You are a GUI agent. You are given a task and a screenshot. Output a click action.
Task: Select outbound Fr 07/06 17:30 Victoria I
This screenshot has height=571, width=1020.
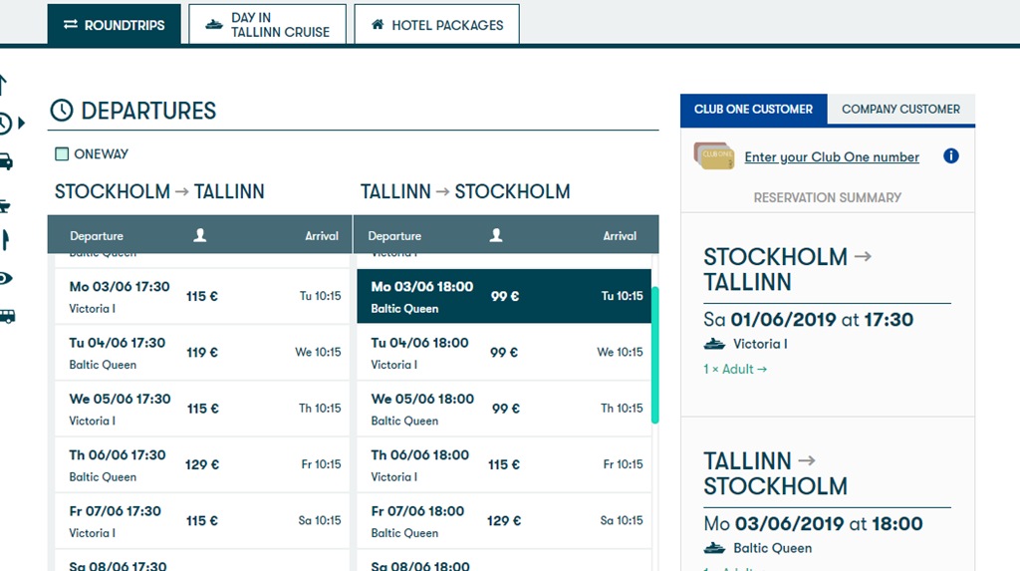click(202, 520)
